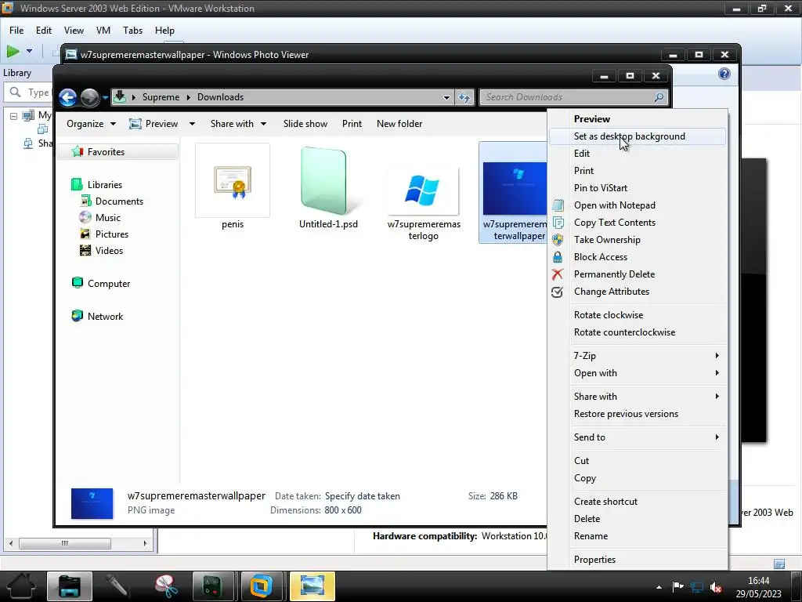Viewport: 802px width, 602px height.
Task: Click the Permanently Delete red X icon
Action: (558, 274)
